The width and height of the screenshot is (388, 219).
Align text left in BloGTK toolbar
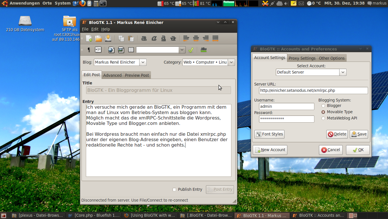coord(186,38)
